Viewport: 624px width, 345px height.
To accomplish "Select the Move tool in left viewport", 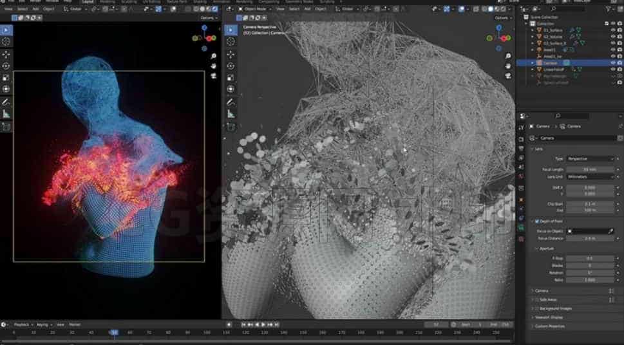I will pyautogui.click(x=6, y=55).
